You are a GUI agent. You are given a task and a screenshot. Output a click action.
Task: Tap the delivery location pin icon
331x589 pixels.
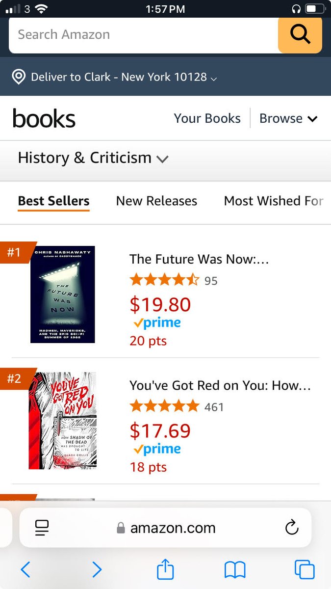click(19, 77)
